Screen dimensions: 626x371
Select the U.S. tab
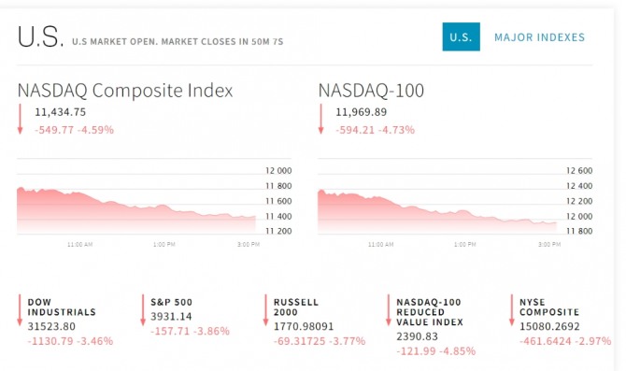point(462,36)
